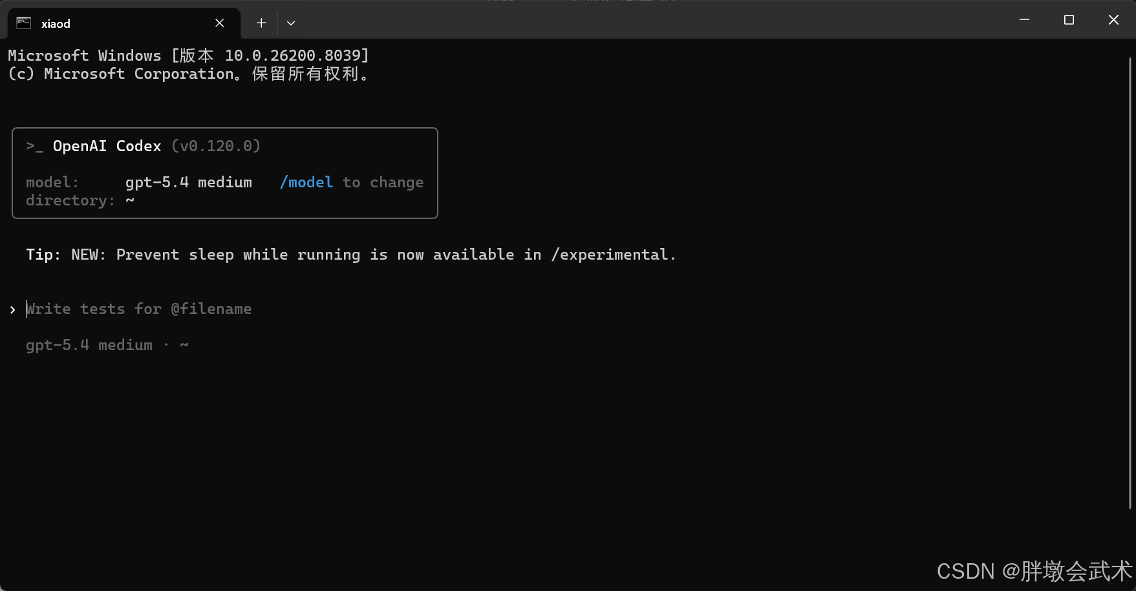Click 'gpt-5.4 medium' in the model row
Screen dimensions: 1136x591
189,182
